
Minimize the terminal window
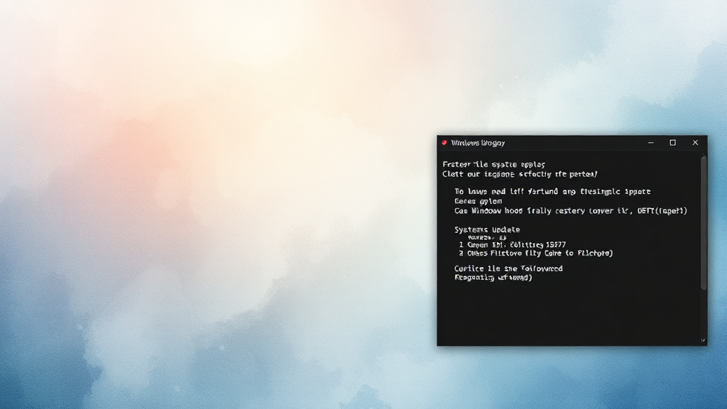(651, 143)
